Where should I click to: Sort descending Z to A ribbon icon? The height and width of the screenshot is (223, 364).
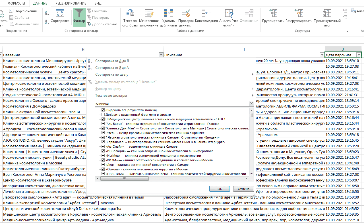pyautogui.click(x=47, y=22)
